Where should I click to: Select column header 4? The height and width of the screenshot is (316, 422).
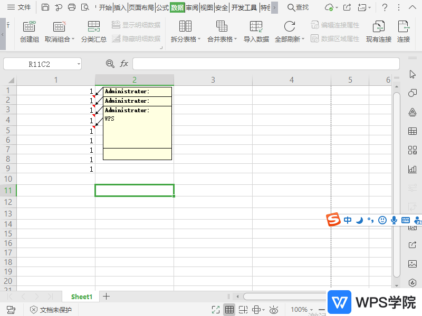(x=292, y=80)
